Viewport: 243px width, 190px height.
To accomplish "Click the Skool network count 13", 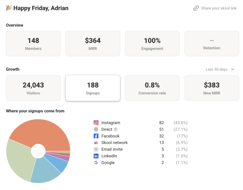I will pyautogui.click(x=161, y=142).
